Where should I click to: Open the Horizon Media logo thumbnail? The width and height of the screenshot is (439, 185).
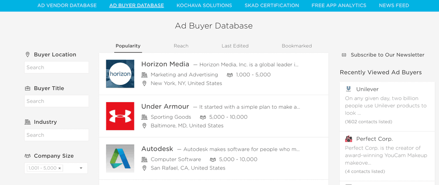coord(120,74)
